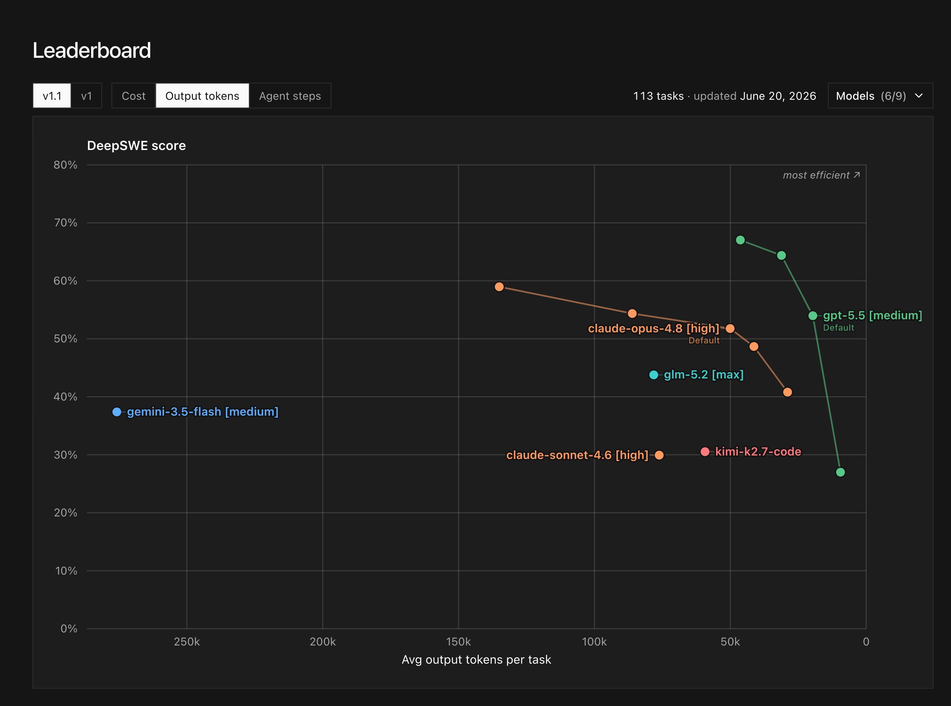Click the "gpt-5.5 [medium]" label

(x=872, y=315)
